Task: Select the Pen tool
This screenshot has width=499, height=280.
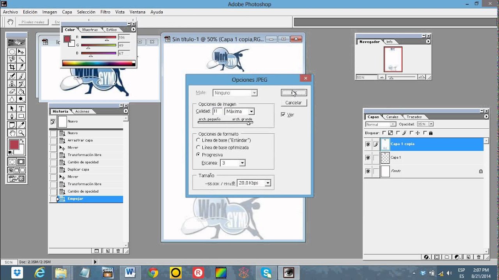Action: [x=12, y=116]
